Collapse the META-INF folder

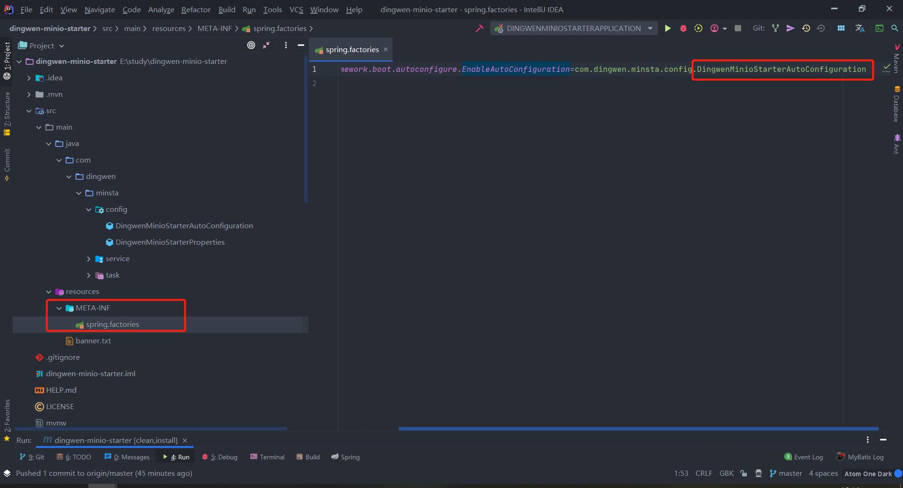pyautogui.click(x=59, y=308)
